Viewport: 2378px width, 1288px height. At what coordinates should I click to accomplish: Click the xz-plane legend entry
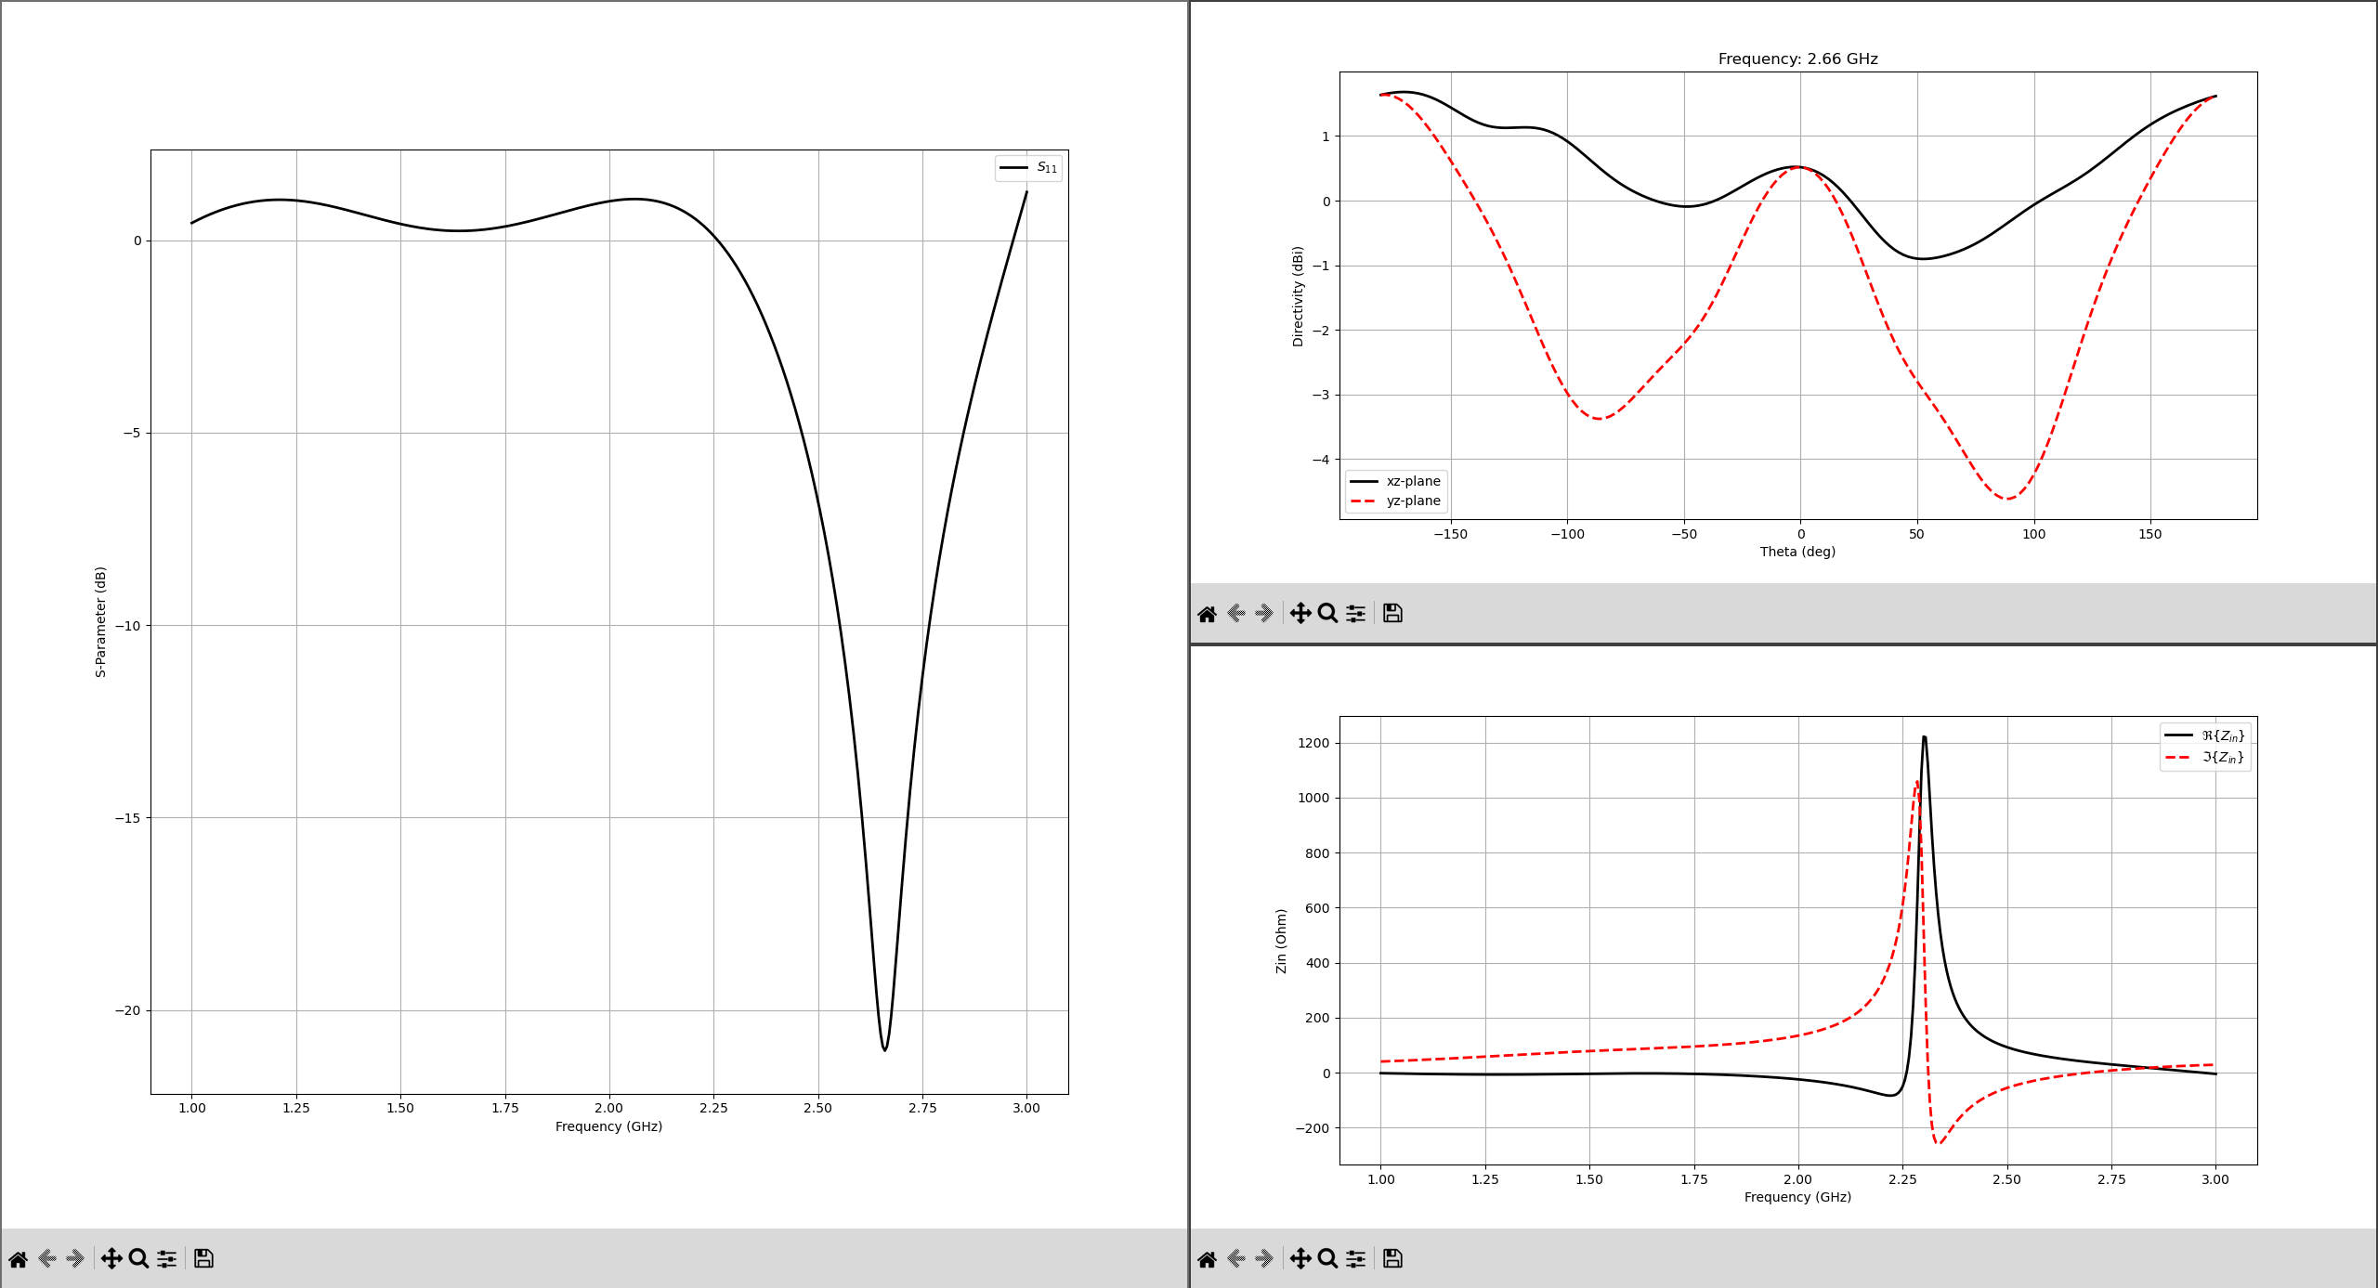coord(1395,481)
